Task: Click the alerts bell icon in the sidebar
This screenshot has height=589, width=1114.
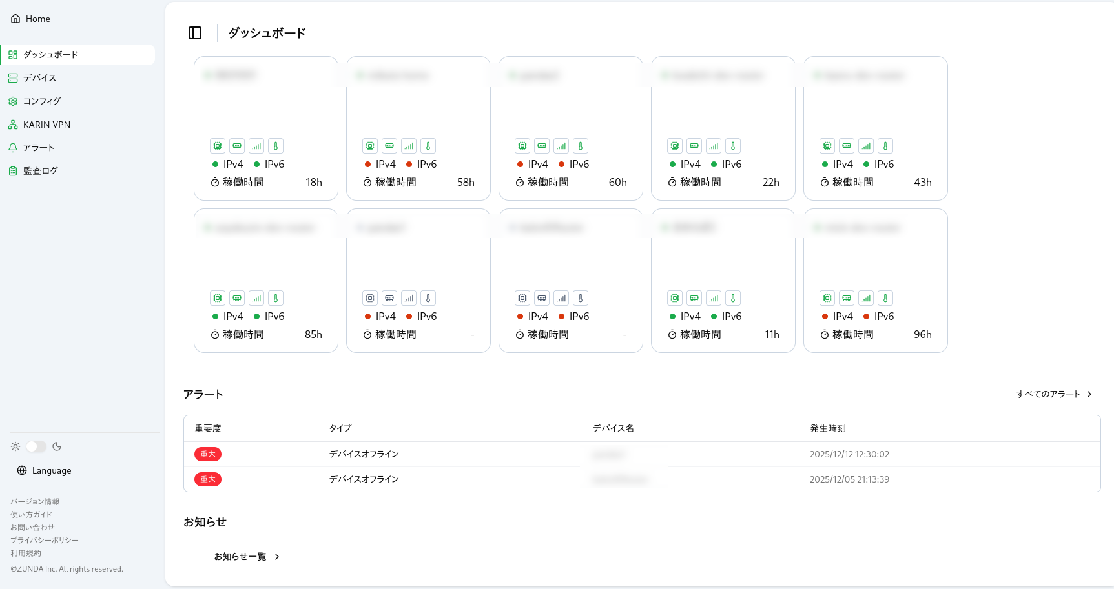Action: (x=12, y=147)
